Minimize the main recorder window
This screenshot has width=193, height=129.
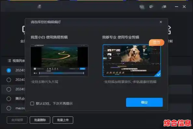pos(176,6)
